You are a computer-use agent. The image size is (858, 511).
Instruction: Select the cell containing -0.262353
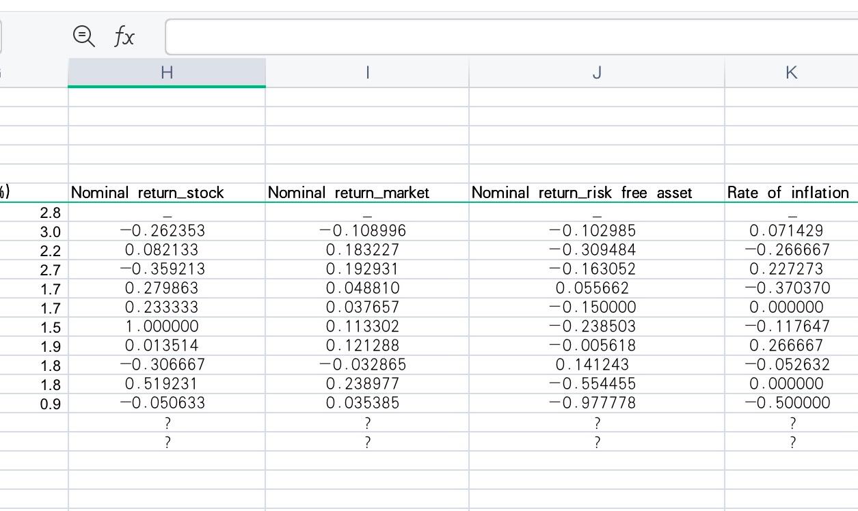[x=166, y=231]
